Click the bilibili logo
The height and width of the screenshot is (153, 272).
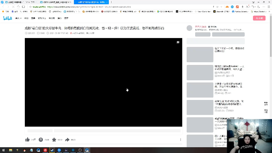(7, 18)
